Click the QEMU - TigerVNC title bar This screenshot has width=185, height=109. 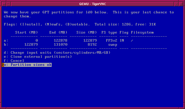pyautogui.click(x=92, y=4)
